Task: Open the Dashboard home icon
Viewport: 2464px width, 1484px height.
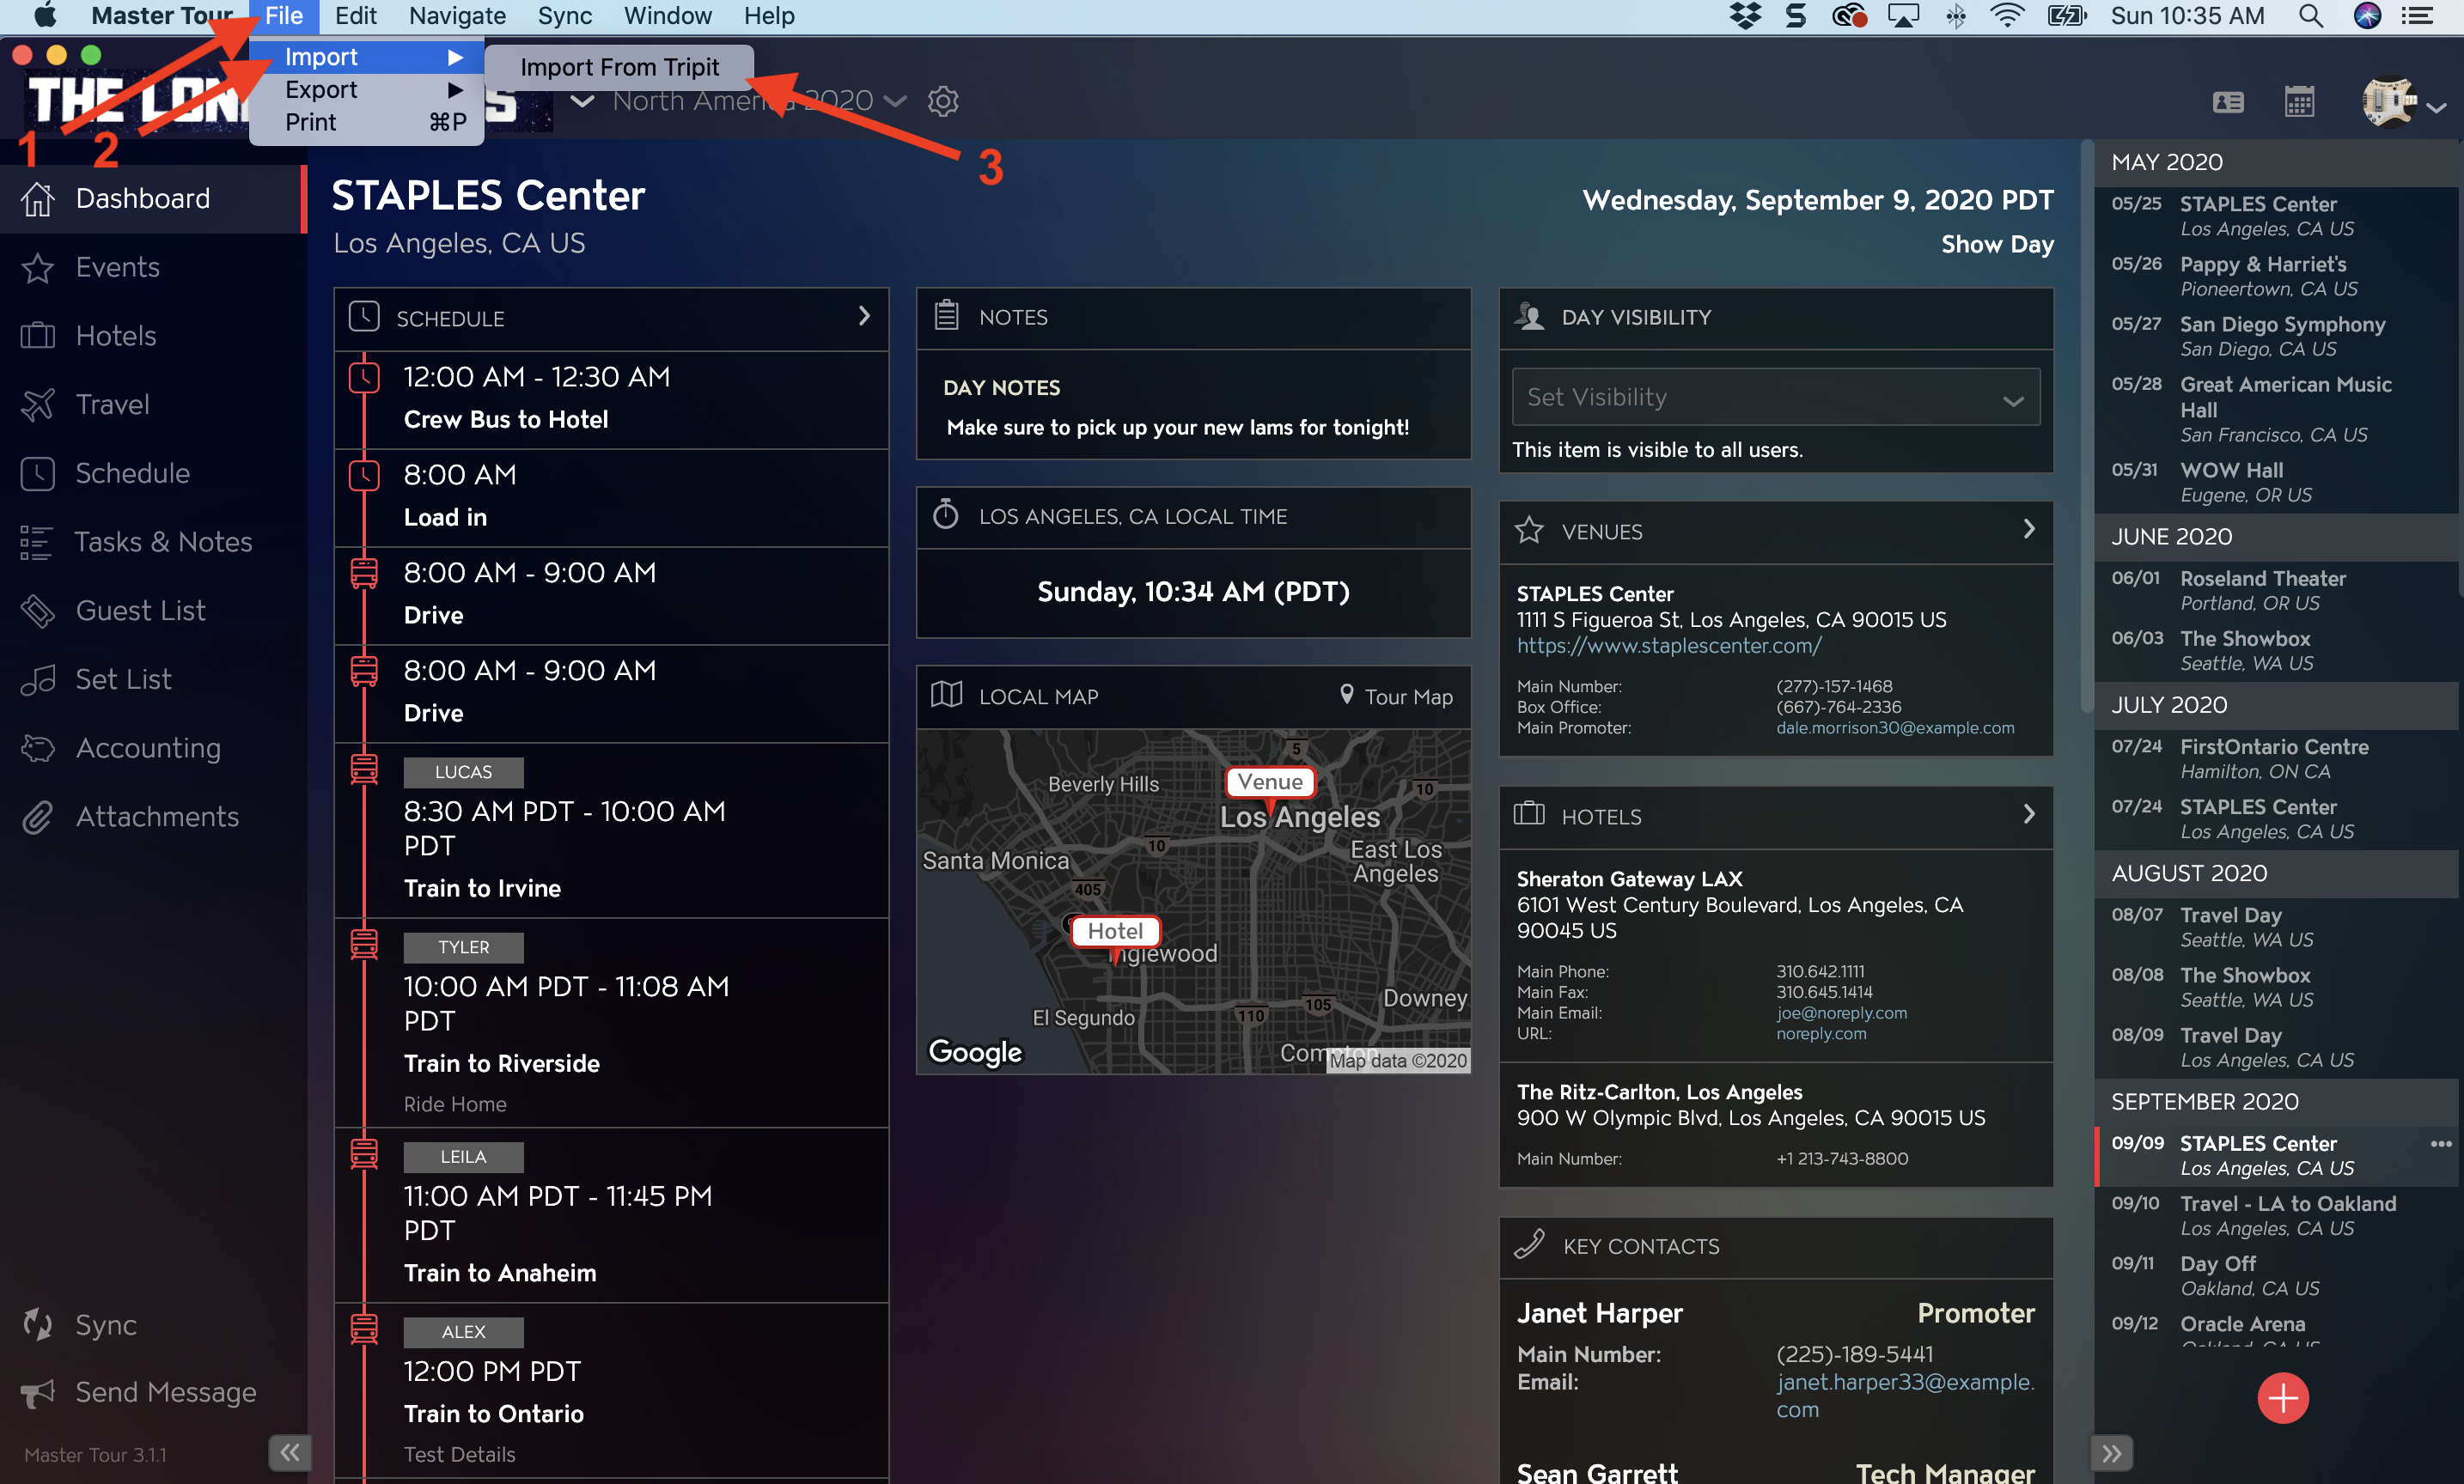Action: pos(38,199)
